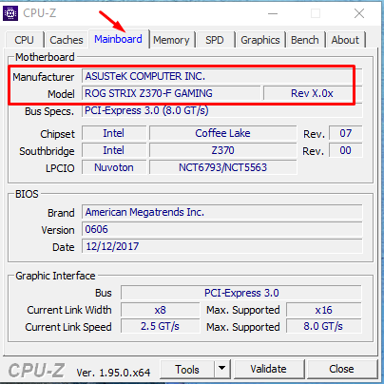
Task: Click the BIOS date 12/12/2017 field
Action: pos(221,246)
